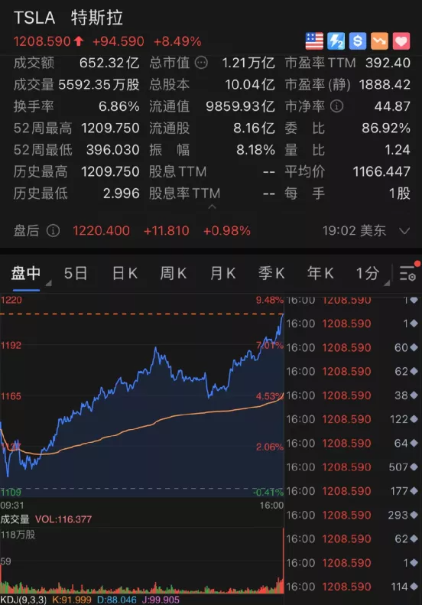Tap the blue lightning bolt icon
422x605 pixels.
pos(336,41)
